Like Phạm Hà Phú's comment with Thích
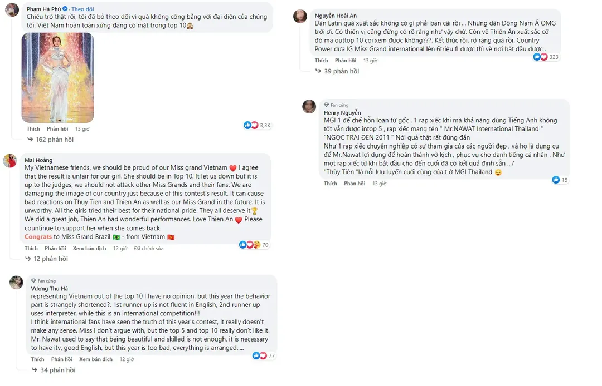 [33, 129]
